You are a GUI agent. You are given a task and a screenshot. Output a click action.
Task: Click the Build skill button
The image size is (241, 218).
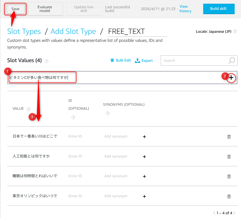click(x=218, y=9)
